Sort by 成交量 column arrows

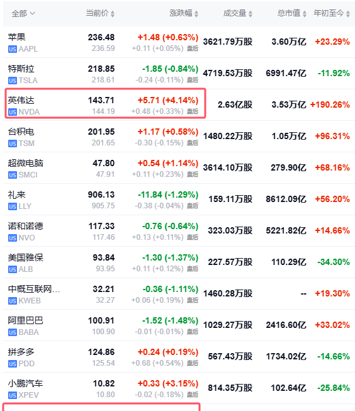[x=251, y=14]
